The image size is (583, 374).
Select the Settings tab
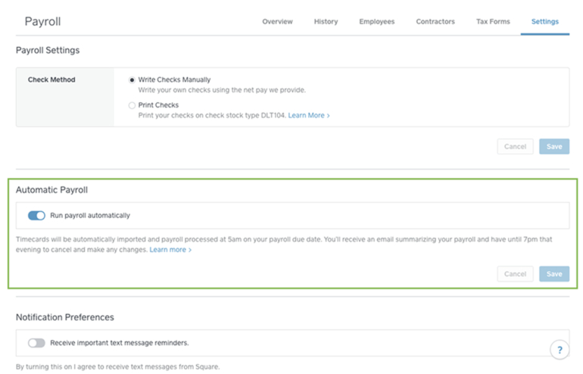tap(544, 22)
